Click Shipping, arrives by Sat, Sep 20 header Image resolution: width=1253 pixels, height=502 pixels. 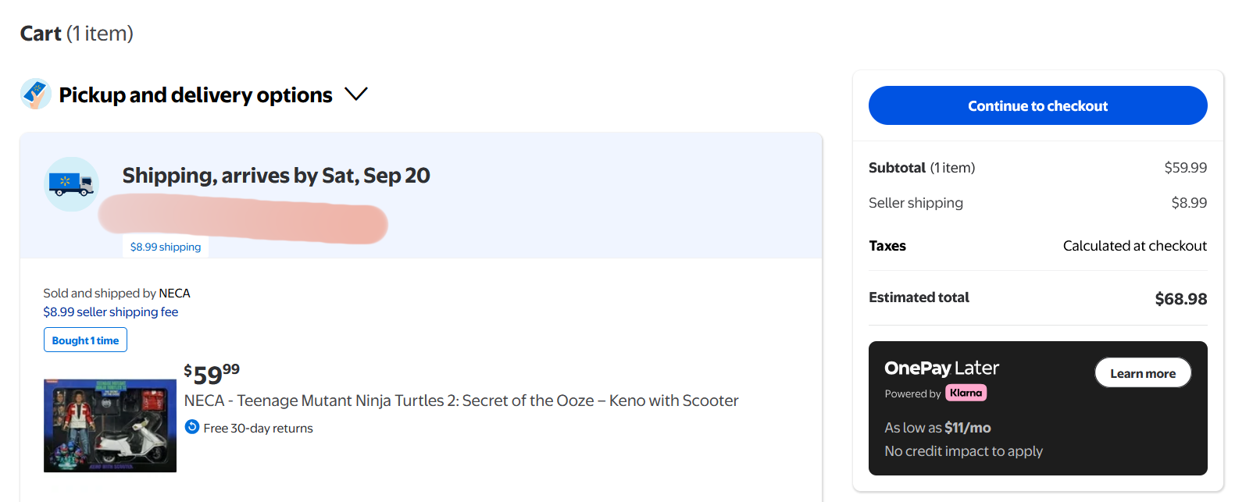click(x=276, y=176)
